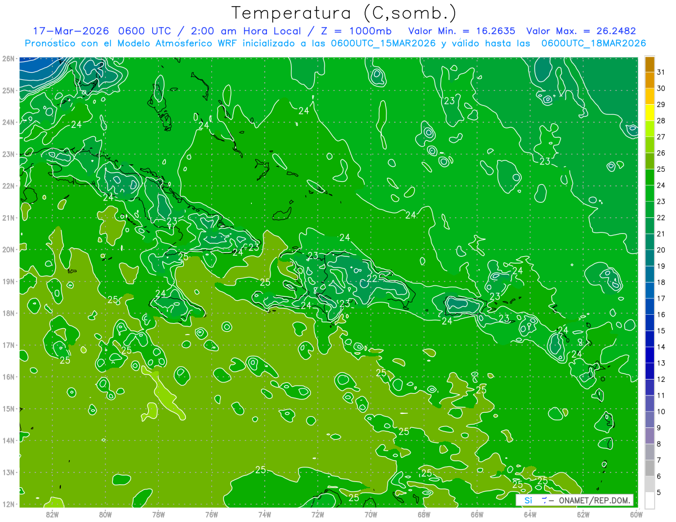
Task: Click the dark blue color bar segment between 12 and 13
Action: (650, 371)
